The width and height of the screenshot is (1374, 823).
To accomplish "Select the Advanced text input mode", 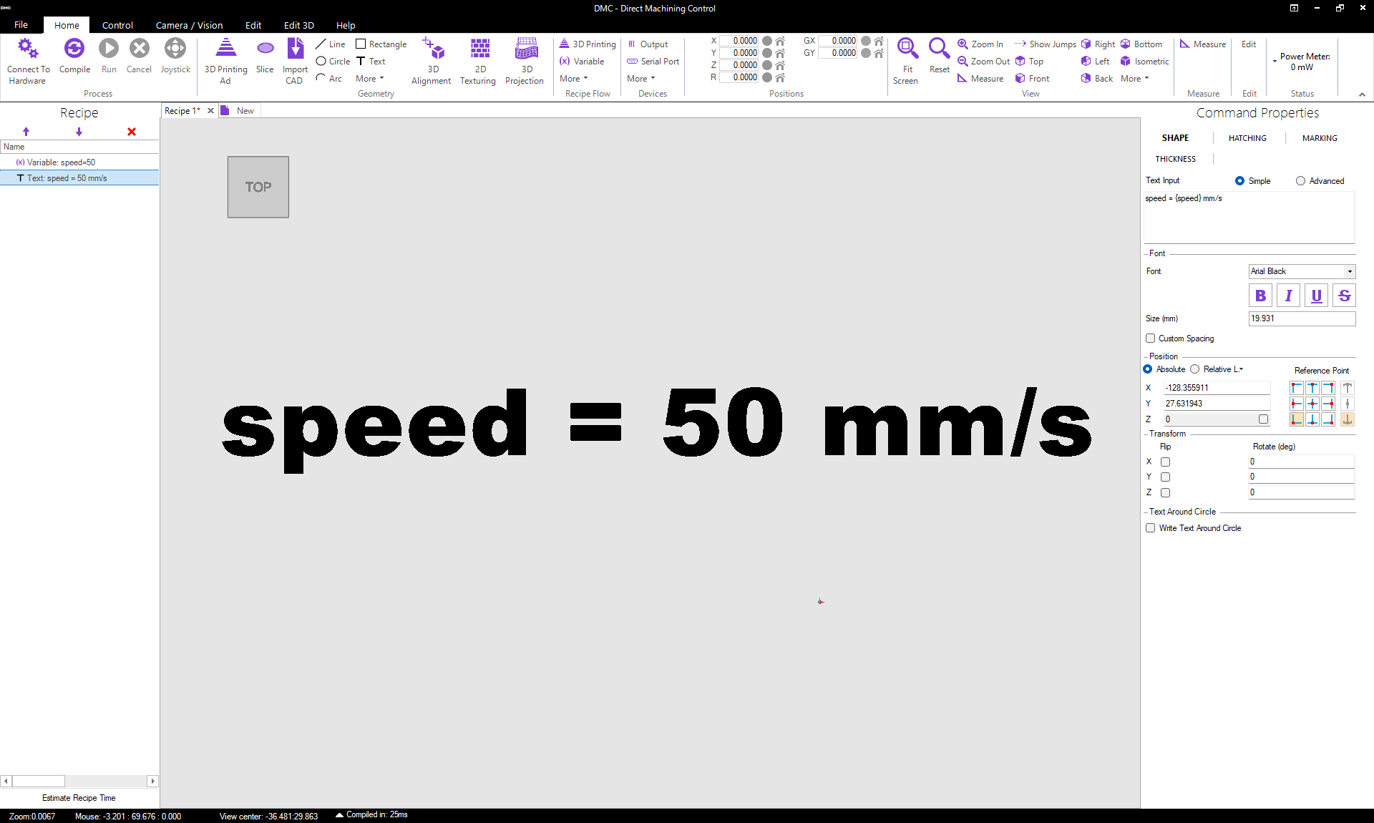I will pos(1300,181).
